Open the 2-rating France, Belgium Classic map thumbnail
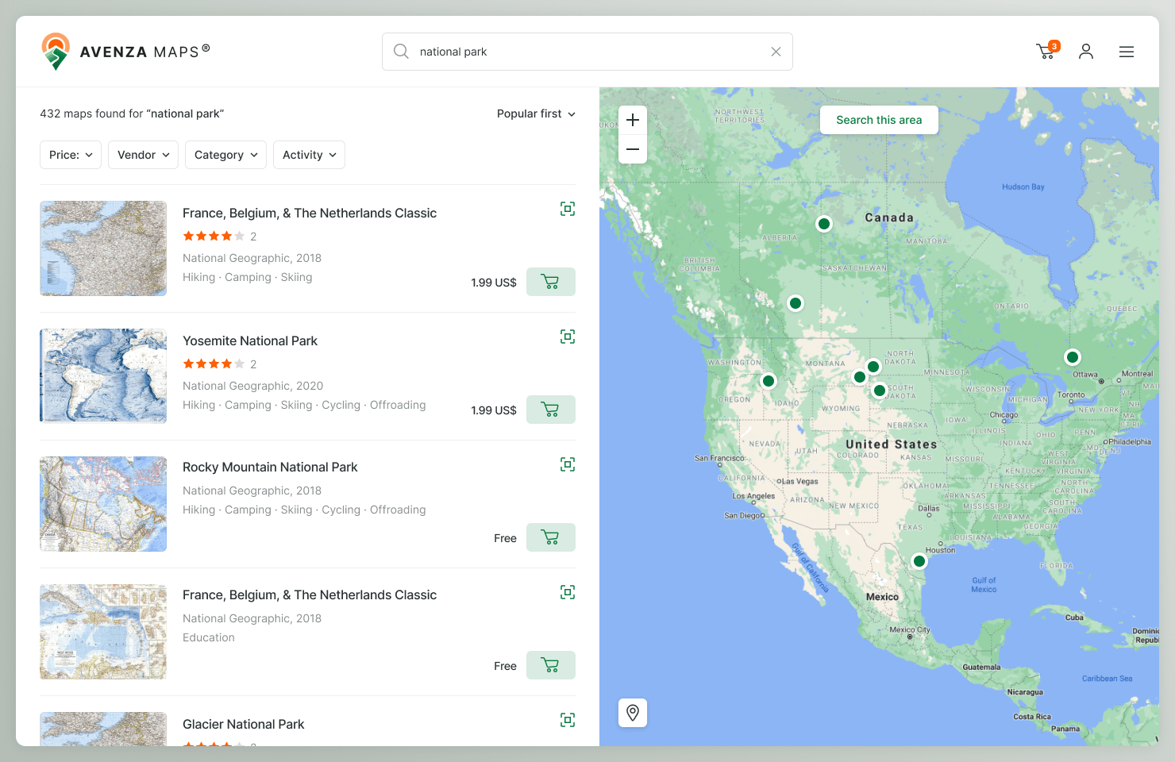Screen dimensions: 1175x762 (103, 248)
